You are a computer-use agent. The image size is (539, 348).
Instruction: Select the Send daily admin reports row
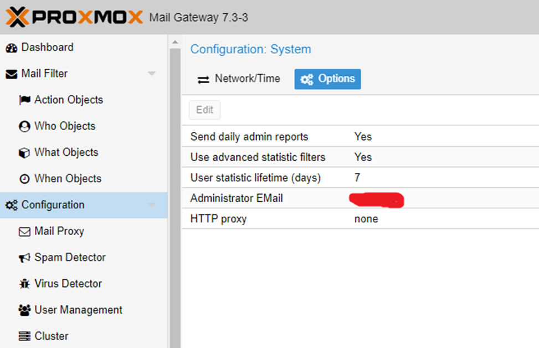361,136
